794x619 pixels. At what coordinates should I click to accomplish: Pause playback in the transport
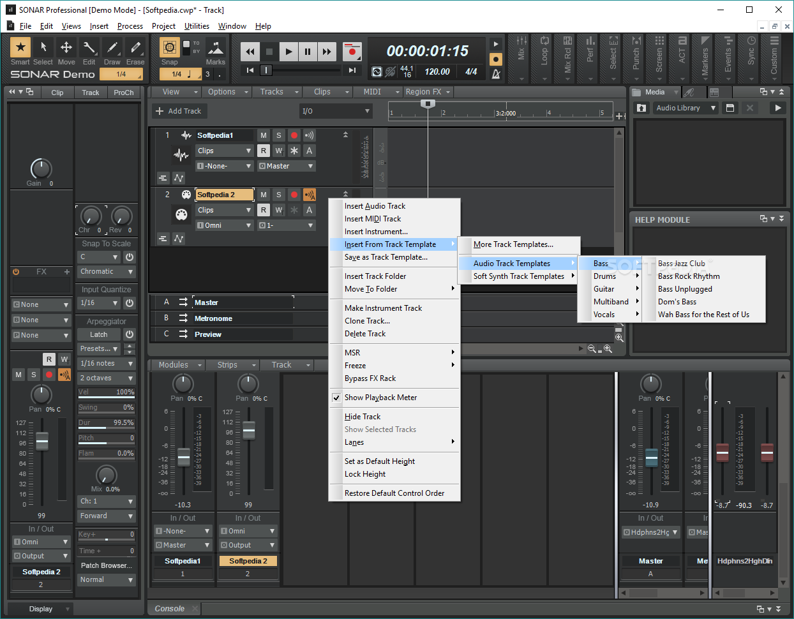(308, 52)
